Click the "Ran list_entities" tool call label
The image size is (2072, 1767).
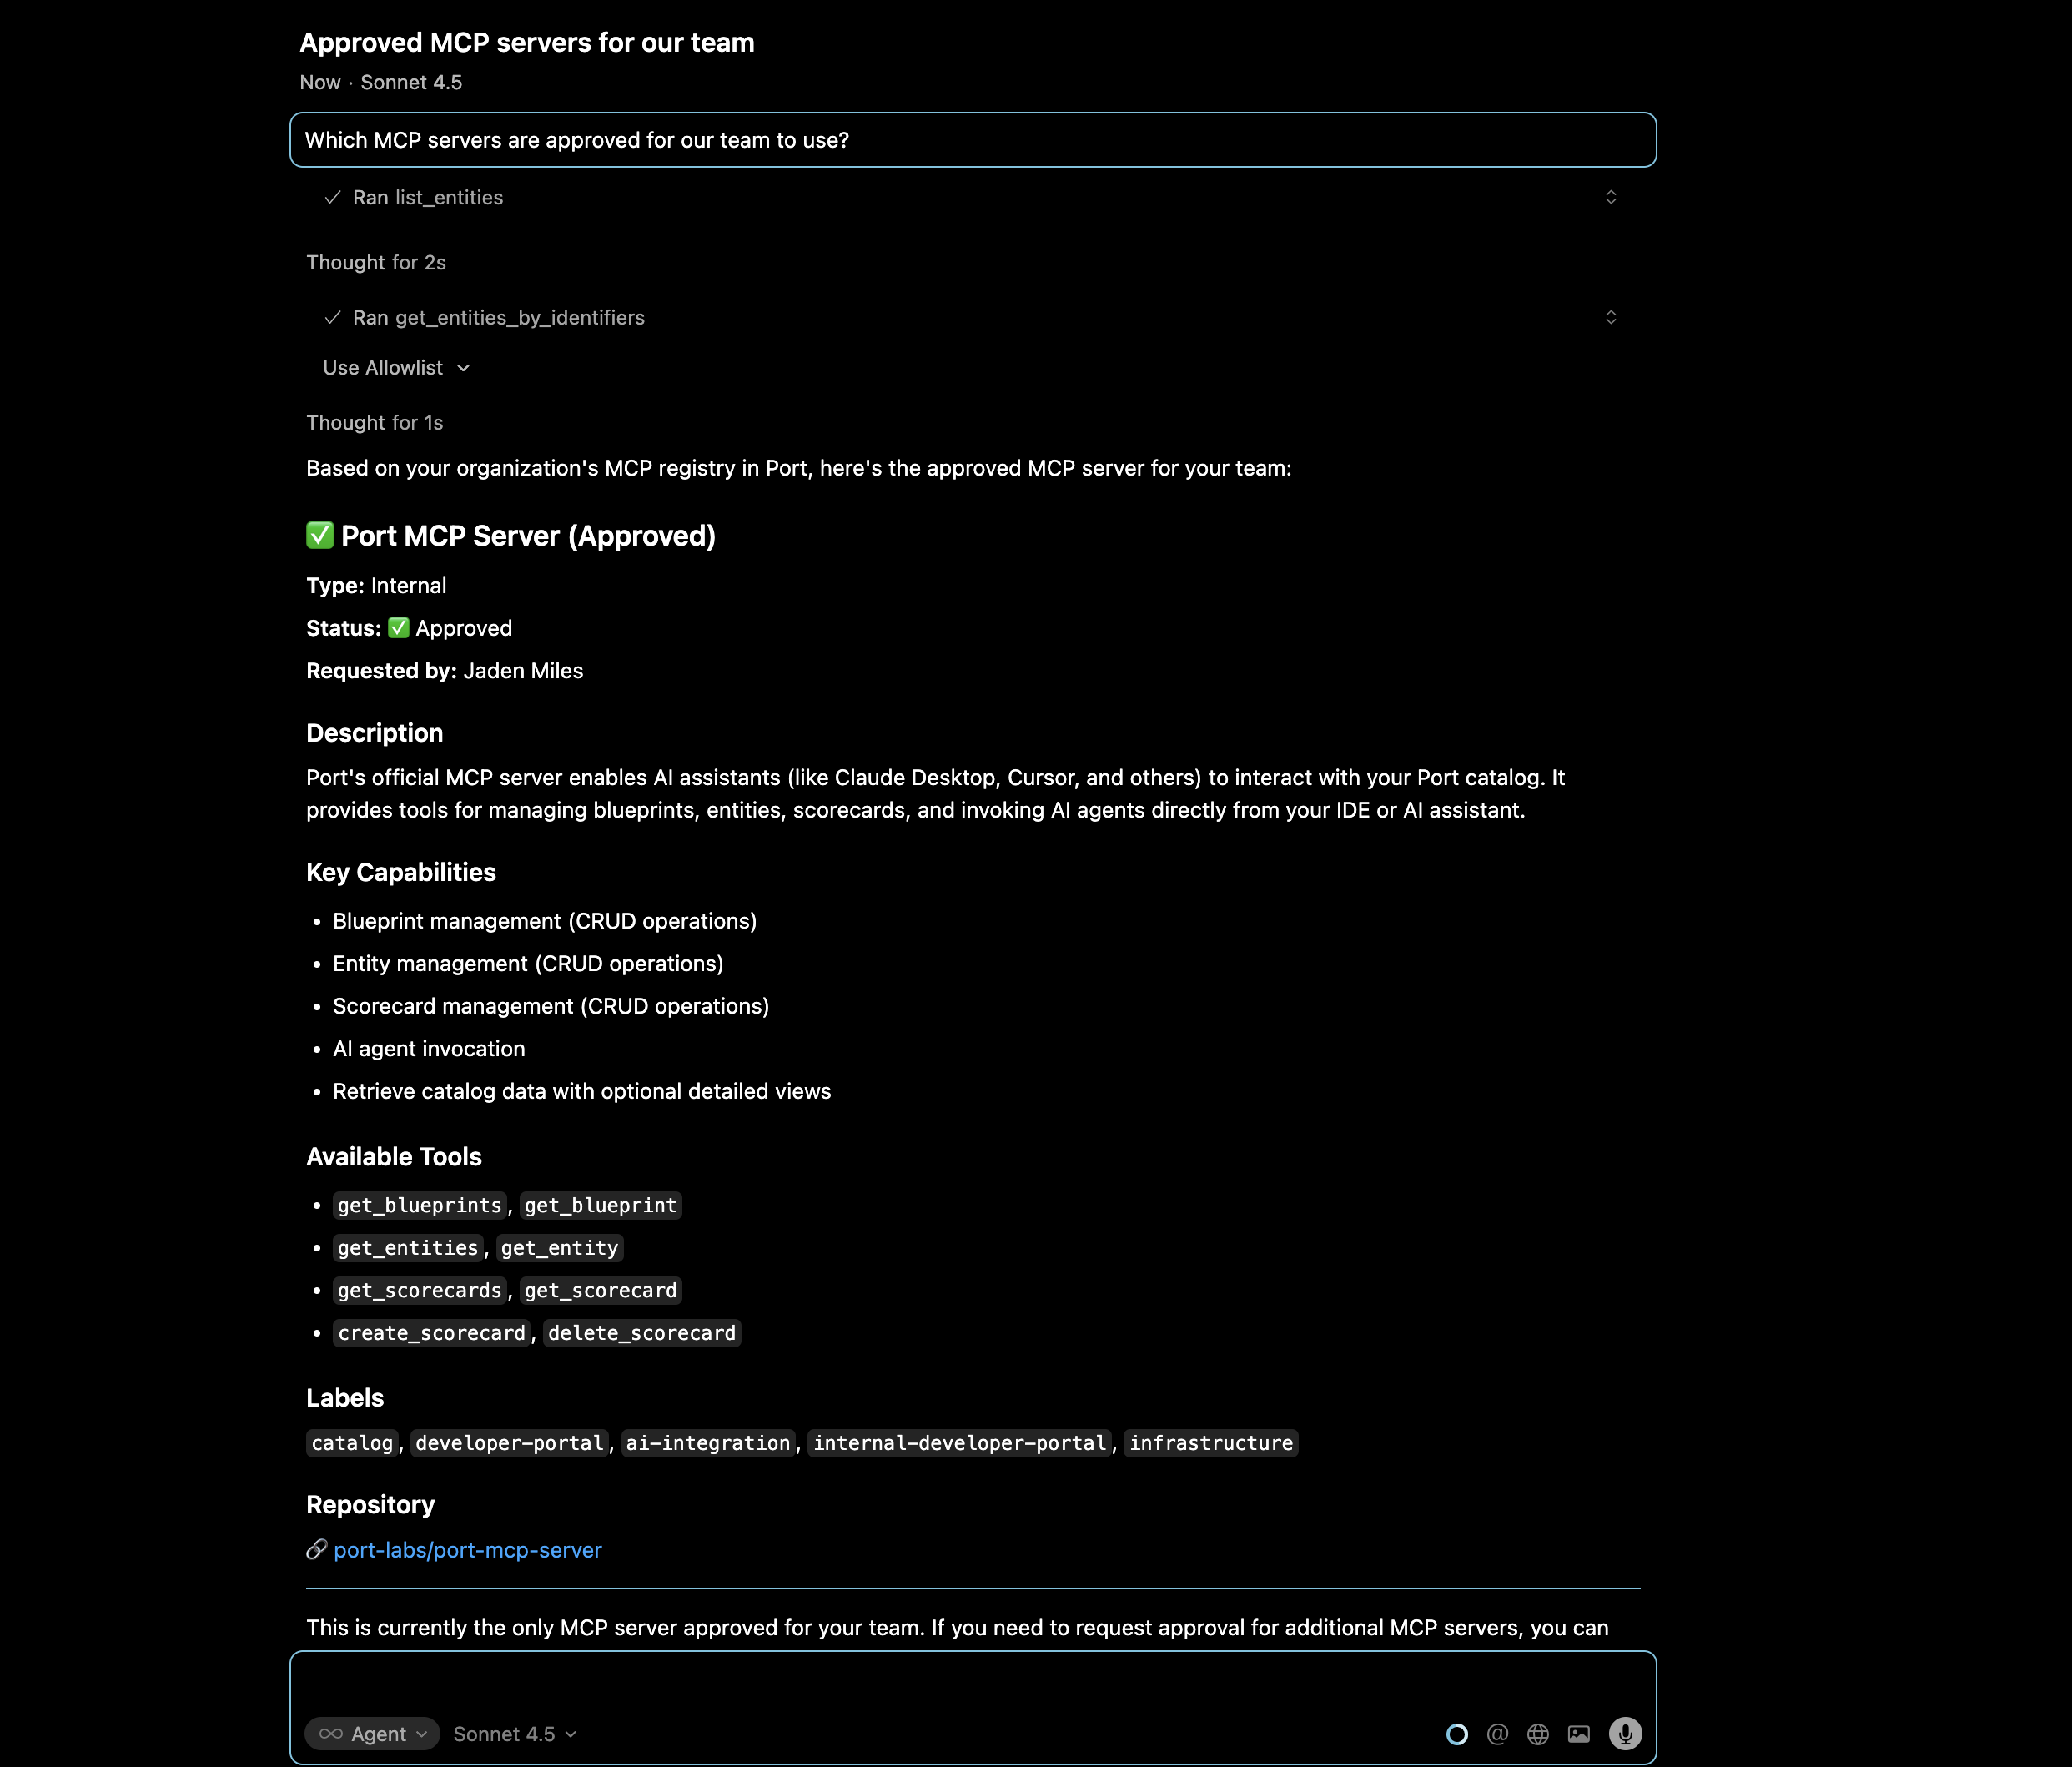pos(427,198)
